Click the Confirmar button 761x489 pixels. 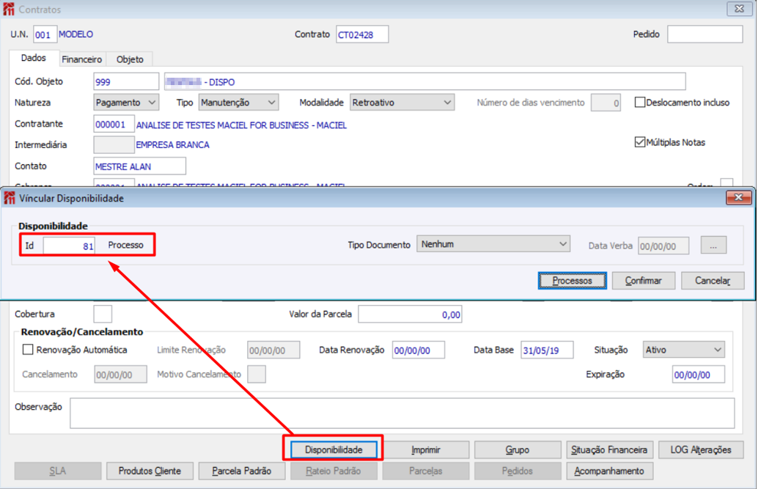(x=643, y=280)
